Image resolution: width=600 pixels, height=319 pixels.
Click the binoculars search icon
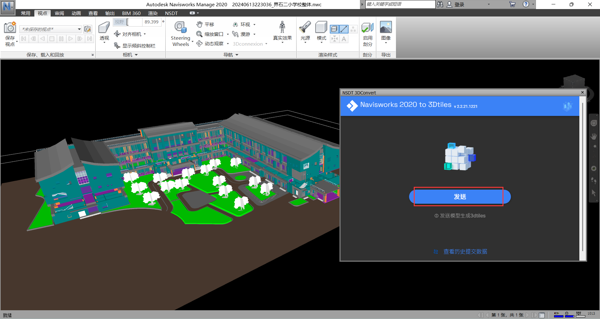tap(440, 4)
